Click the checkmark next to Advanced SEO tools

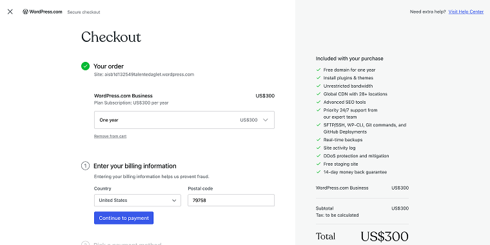(x=318, y=102)
